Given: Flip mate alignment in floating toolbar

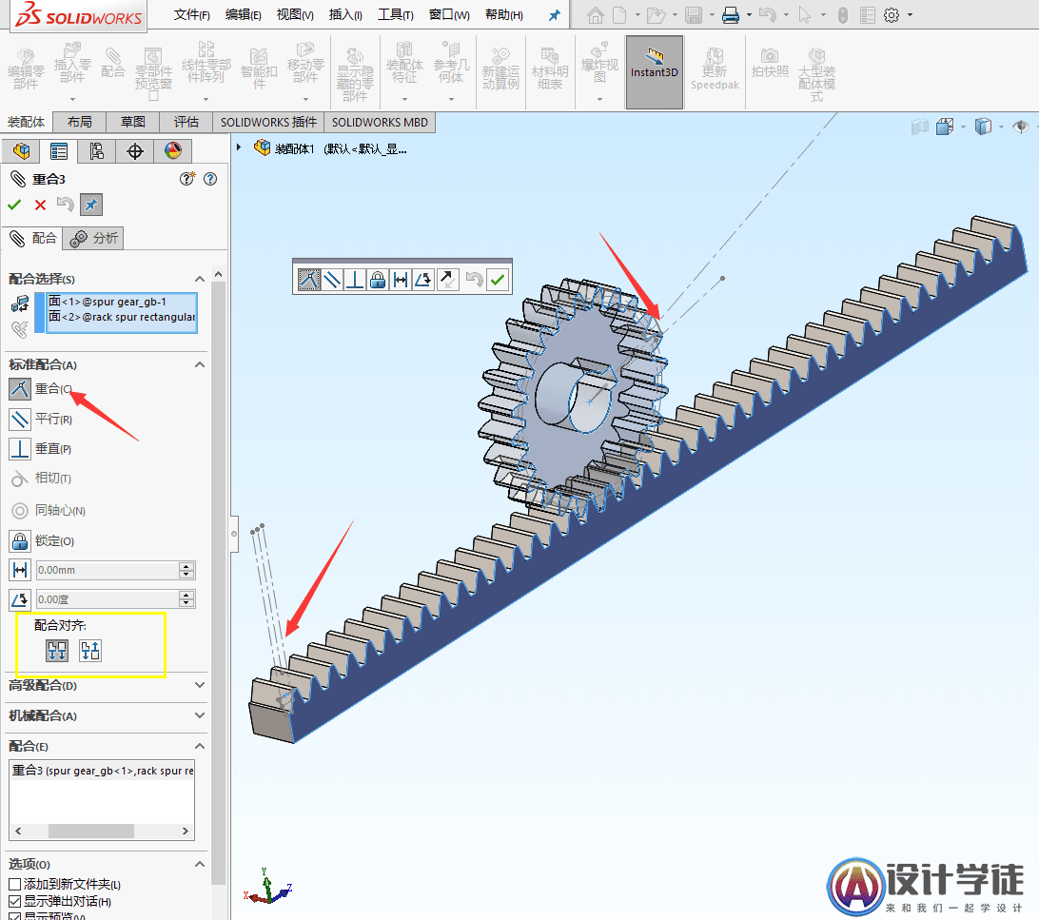Looking at the screenshot, I should point(447,280).
